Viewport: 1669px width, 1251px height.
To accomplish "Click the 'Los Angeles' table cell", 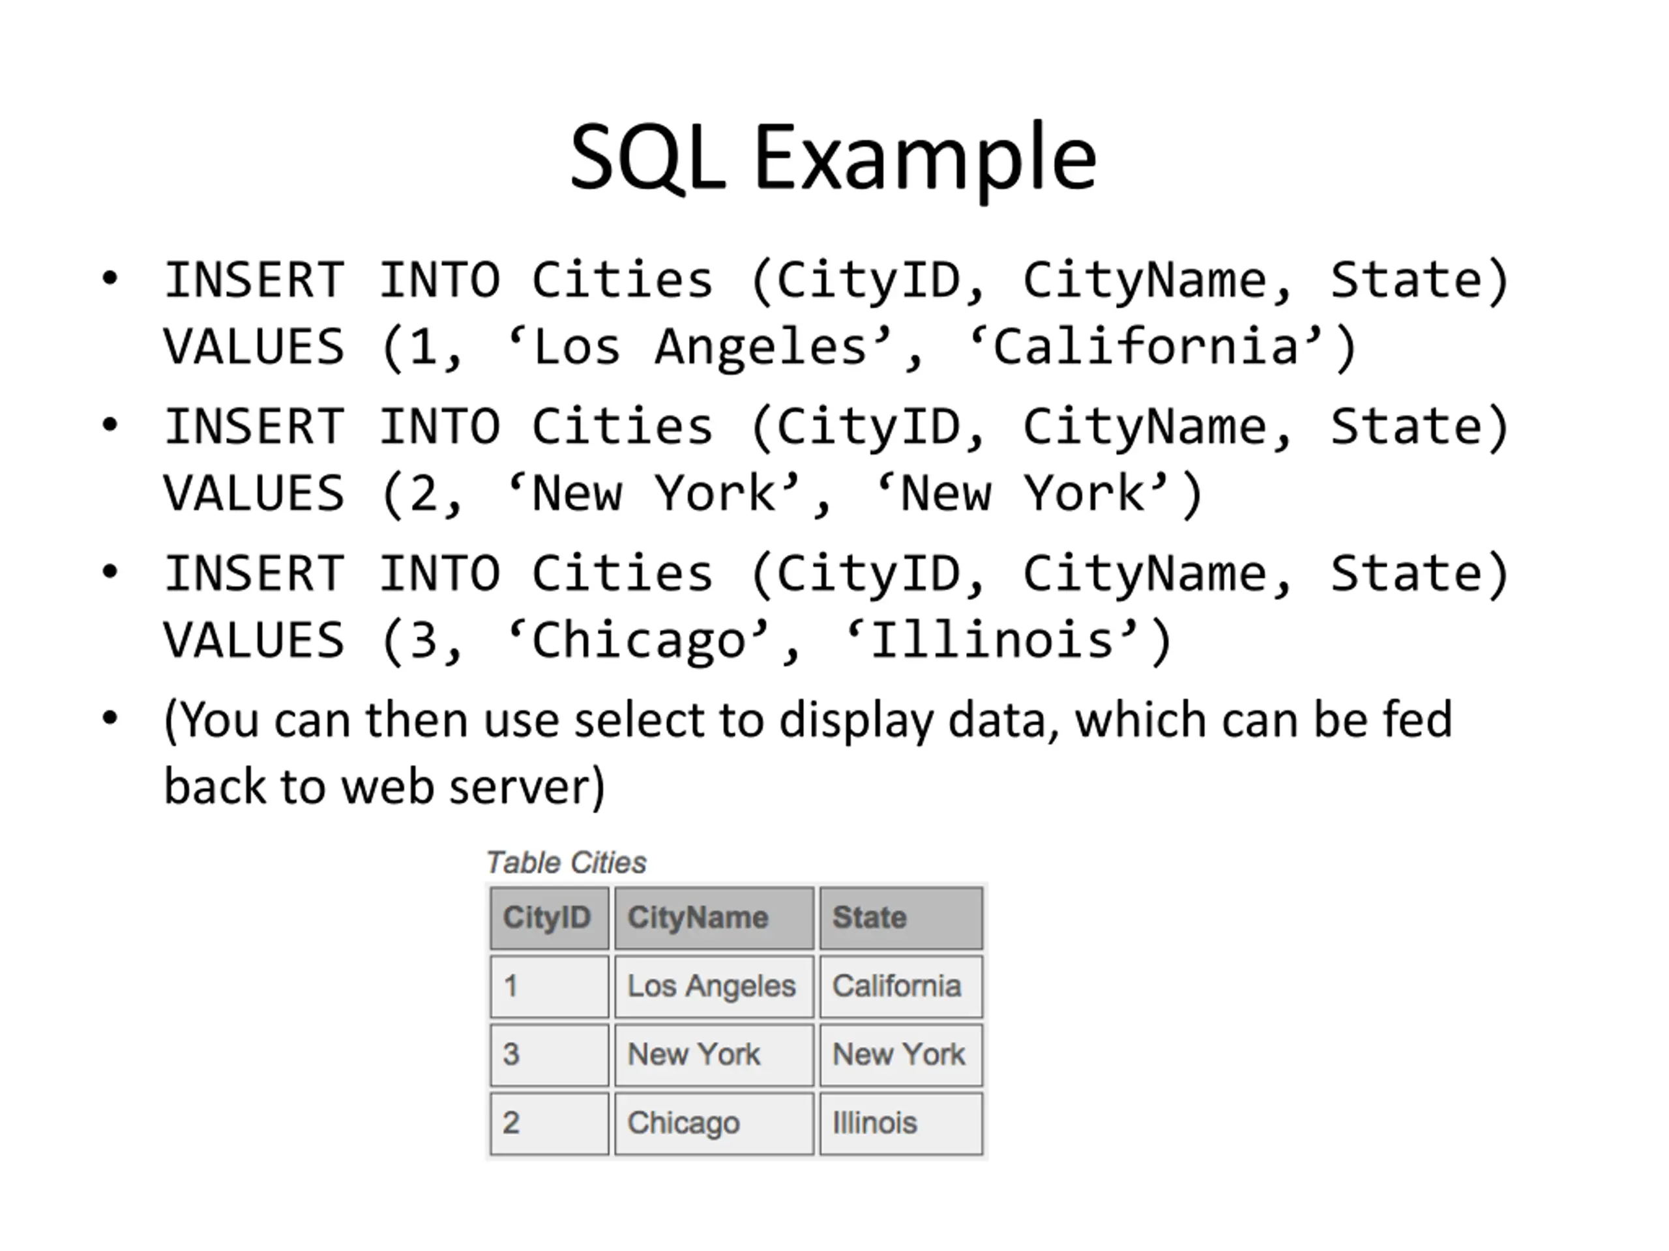I will pos(714,986).
